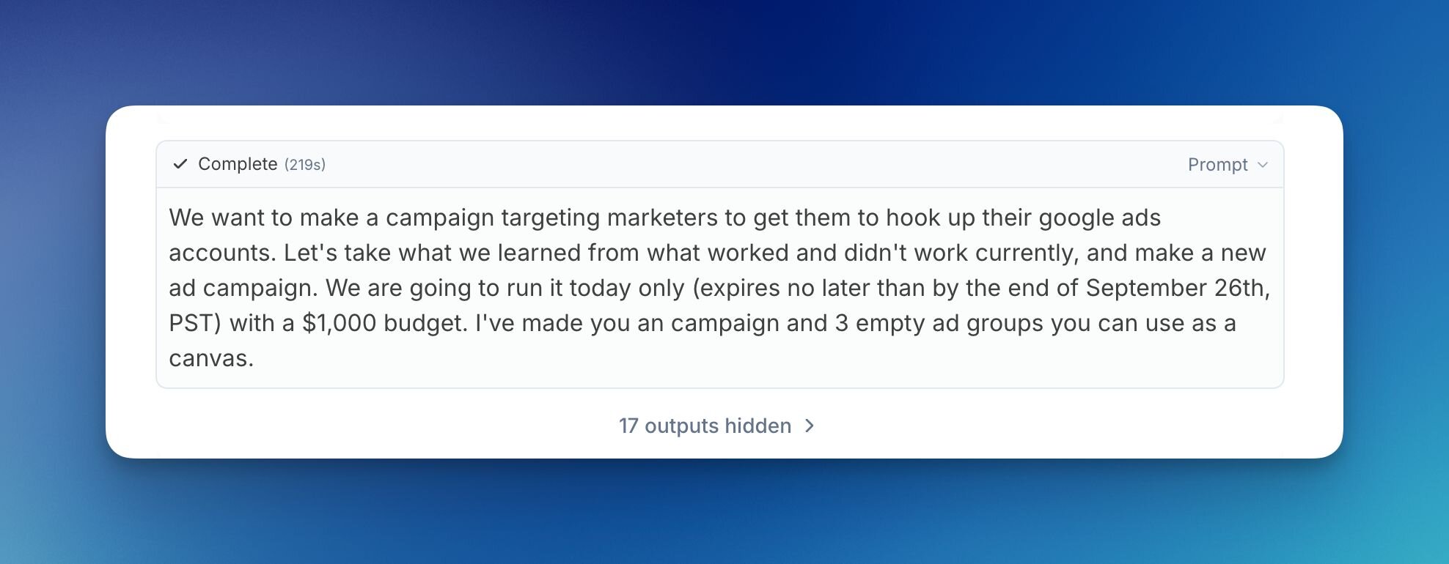Click the right chevron after outputs hidden
Screen dimensions: 1449x564
click(810, 426)
